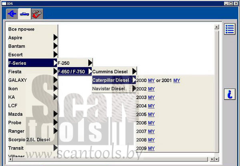The width and height of the screenshot is (240, 166).
Task: Select the Ikon menu entry
Action: (x=33, y=88)
